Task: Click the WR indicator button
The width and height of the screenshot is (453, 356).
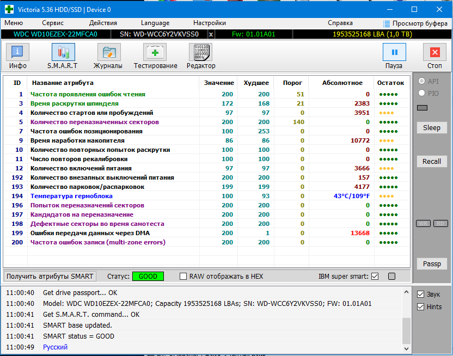Action: pyautogui.click(x=423, y=224)
